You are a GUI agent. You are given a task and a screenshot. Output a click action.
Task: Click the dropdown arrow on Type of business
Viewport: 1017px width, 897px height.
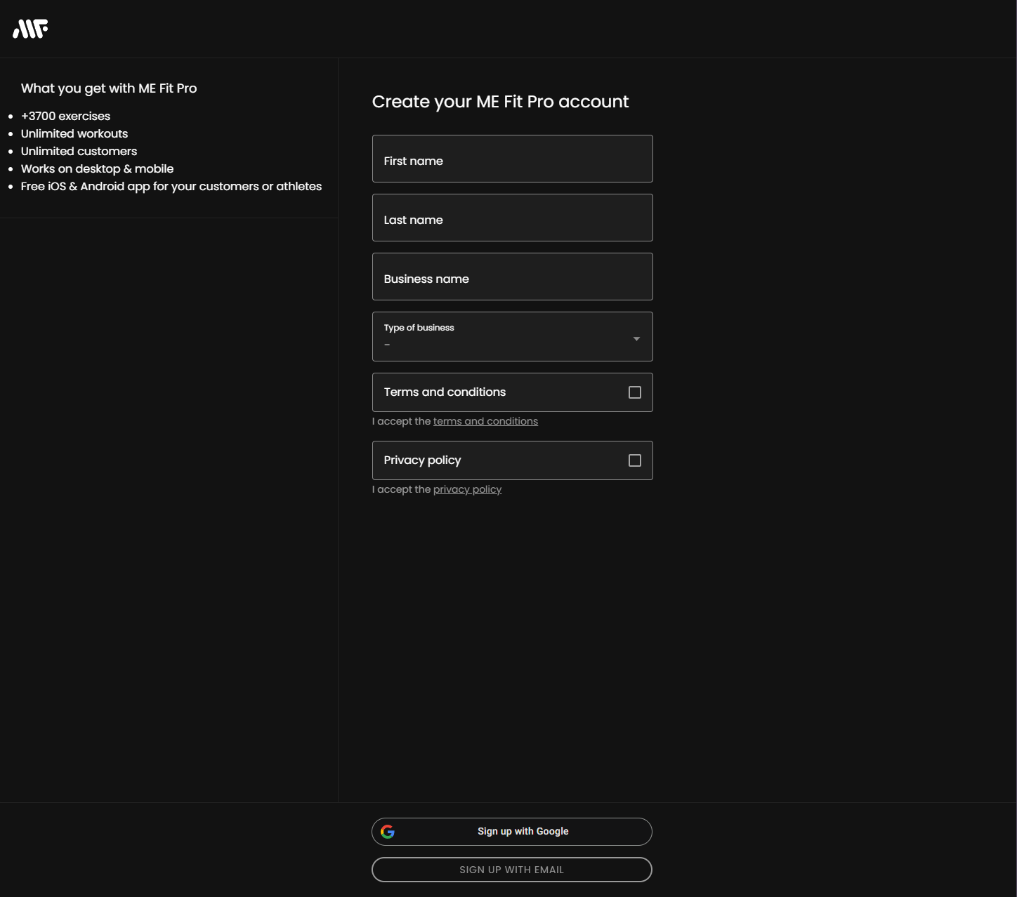coord(636,338)
